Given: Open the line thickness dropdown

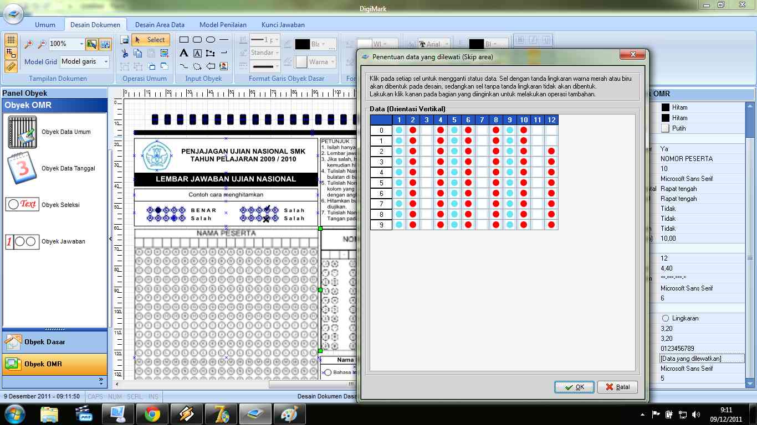Looking at the screenshot, I should pyautogui.click(x=277, y=40).
